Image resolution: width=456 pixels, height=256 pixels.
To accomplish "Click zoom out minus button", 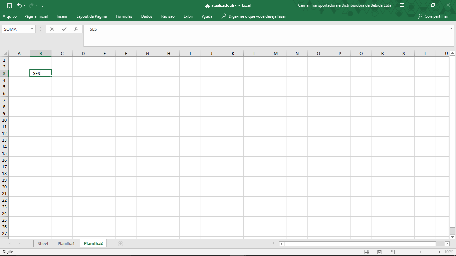I will (401, 252).
